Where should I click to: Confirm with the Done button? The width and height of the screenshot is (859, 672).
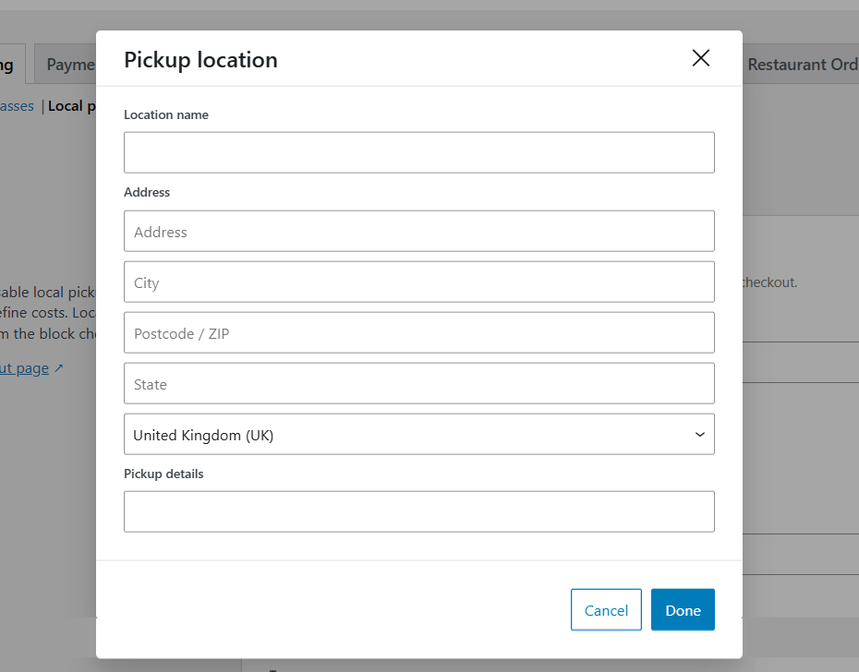click(683, 609)
